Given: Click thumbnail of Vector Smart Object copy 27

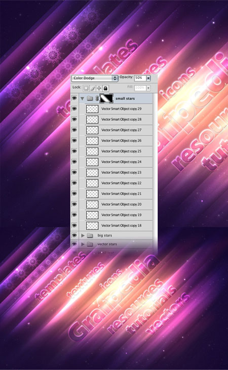Looking at the screenshot, I should [92, 130].
